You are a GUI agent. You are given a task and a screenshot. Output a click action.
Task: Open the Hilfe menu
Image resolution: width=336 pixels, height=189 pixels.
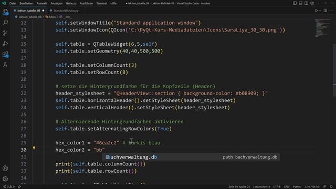(113, 3)
